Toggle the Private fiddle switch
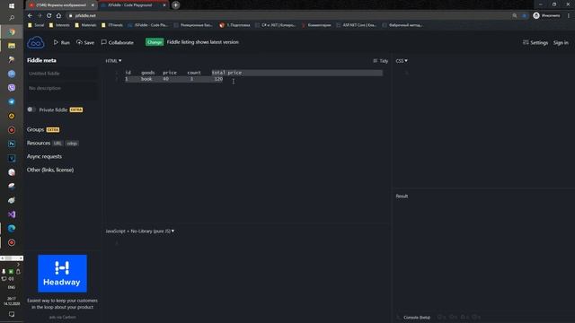The width and height of the screenshot is (575, 323). [x=31, y=109]
